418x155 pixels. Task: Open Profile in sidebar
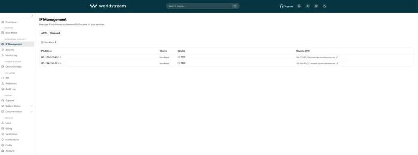[x=9, y=145]
